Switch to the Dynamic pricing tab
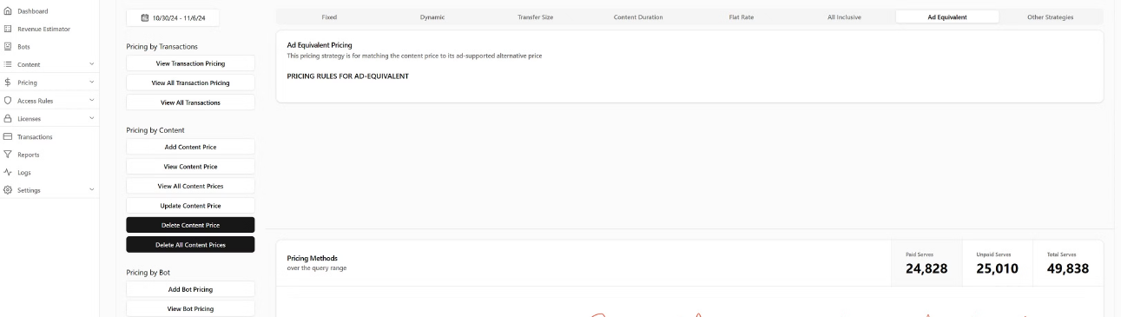 (x=432, y=17)
